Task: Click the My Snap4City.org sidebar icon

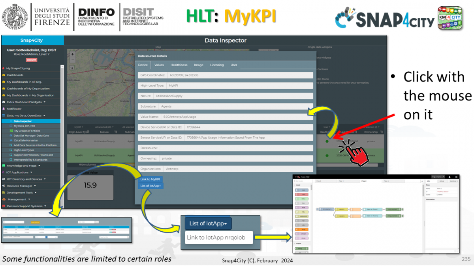Action: pyautogui.click(x=4, y=68)
